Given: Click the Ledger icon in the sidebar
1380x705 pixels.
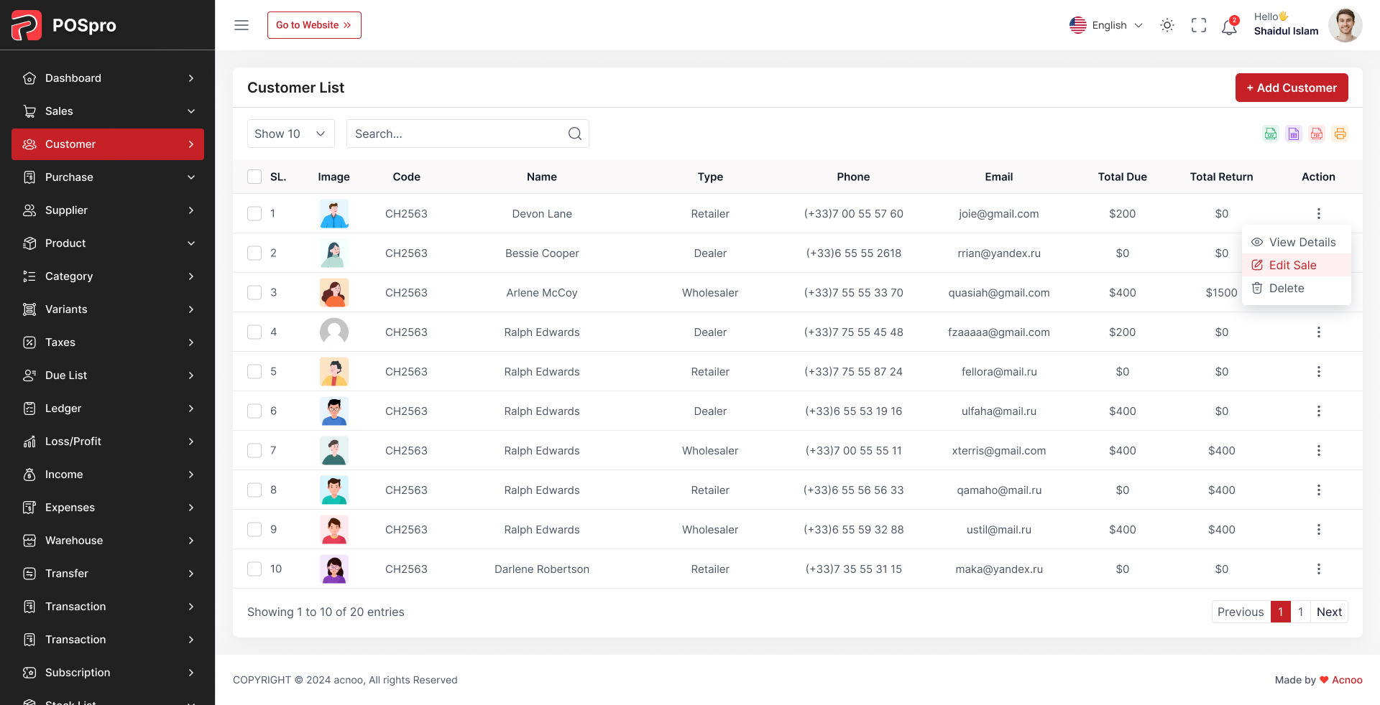Looking at the screenshot, I should tap(29, 408).
